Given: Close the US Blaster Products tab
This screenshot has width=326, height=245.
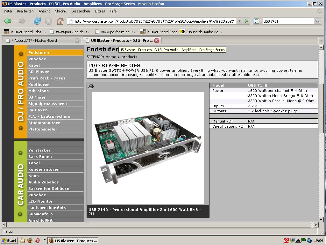Looking at the screenshot, I should 157,41.
